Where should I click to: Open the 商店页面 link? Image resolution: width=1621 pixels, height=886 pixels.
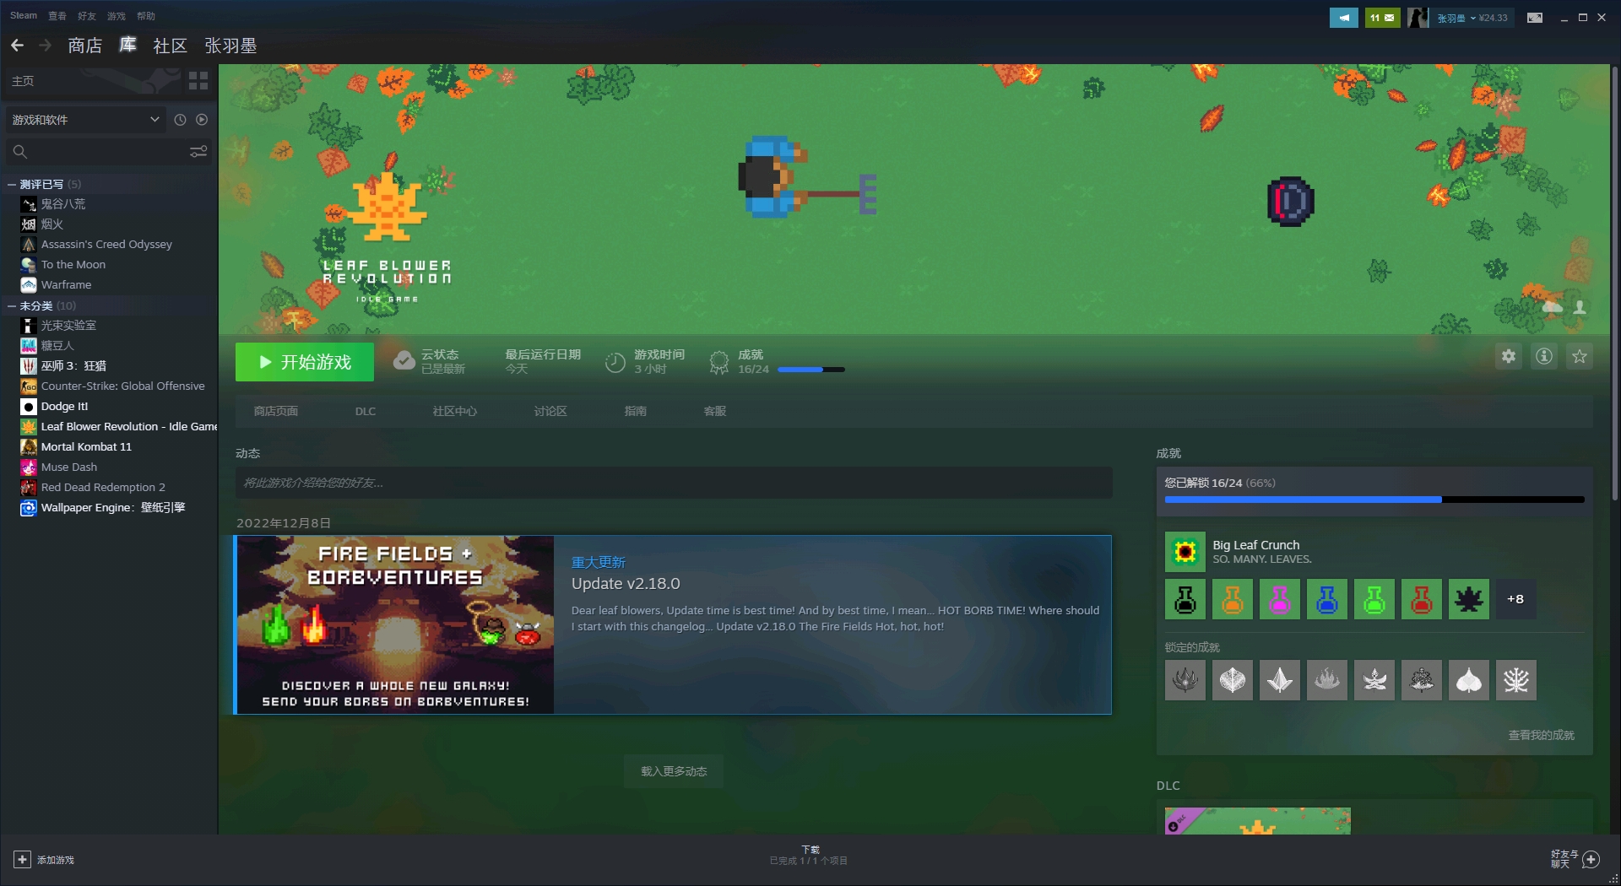tap(276, 411)
